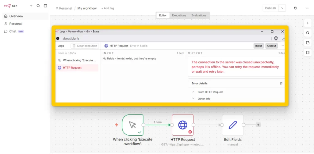Maximize the Logs window
Viewport: 314px width, 154px height.
tap(272, 32)
